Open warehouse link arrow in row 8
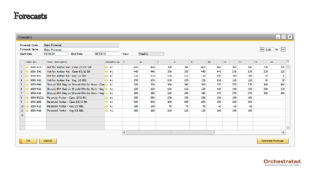This screenshot has width=310, height=174. 107,98
